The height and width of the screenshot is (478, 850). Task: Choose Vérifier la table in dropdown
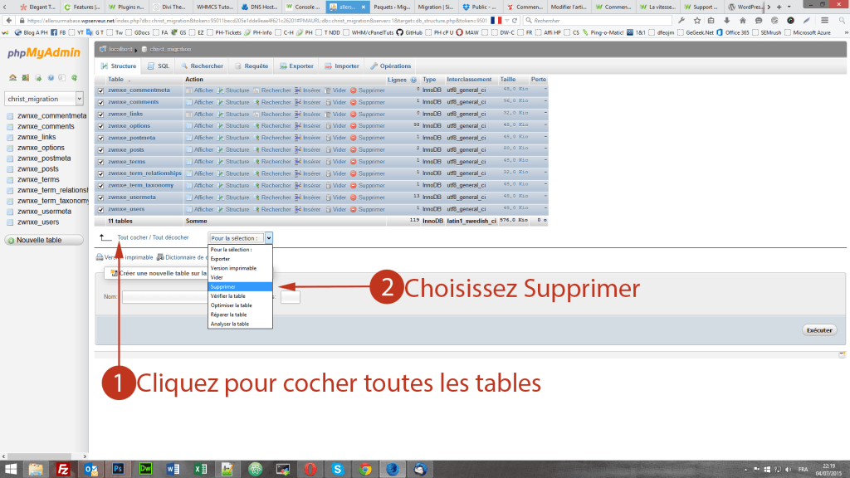pyautogui.click(x=240, y=296)
